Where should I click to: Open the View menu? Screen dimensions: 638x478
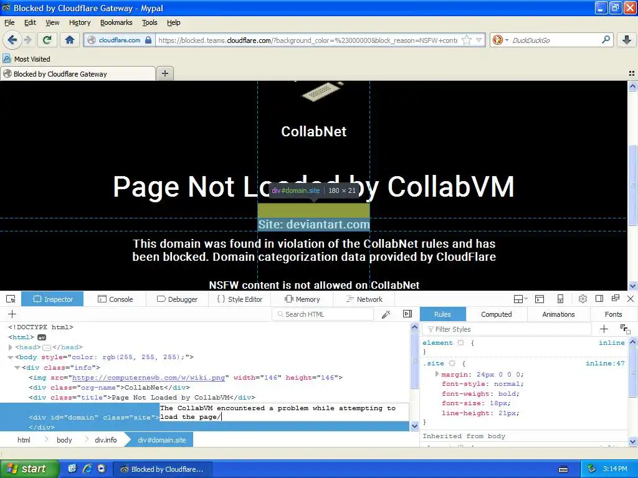point(52,22)
